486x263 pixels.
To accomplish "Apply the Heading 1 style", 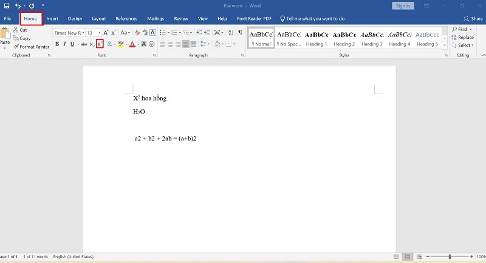I will (x=317, y=38).
